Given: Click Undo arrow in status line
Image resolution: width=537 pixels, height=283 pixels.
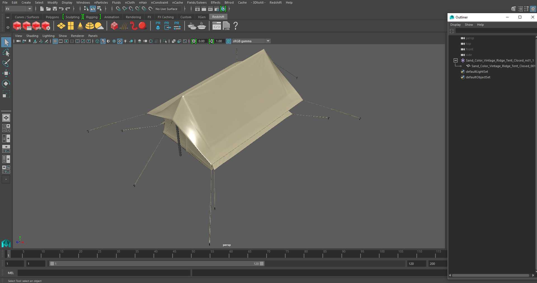Looking at the screenshot, I should tap(61, 9).
